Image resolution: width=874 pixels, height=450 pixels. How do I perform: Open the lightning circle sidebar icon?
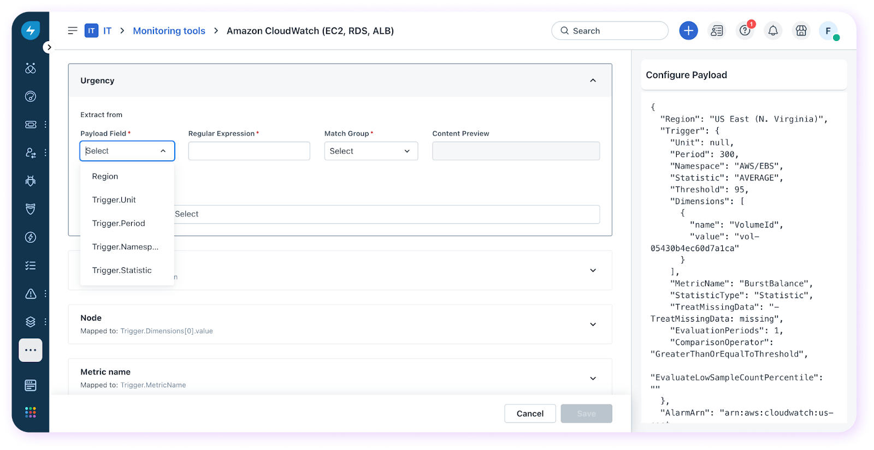(31, 237)
